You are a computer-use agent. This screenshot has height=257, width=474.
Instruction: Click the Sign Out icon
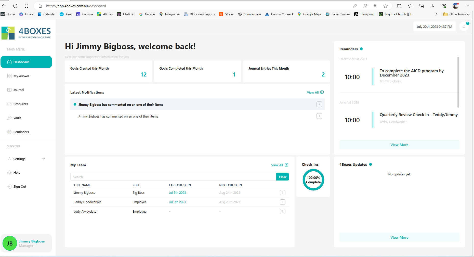[x=9, y=187]
